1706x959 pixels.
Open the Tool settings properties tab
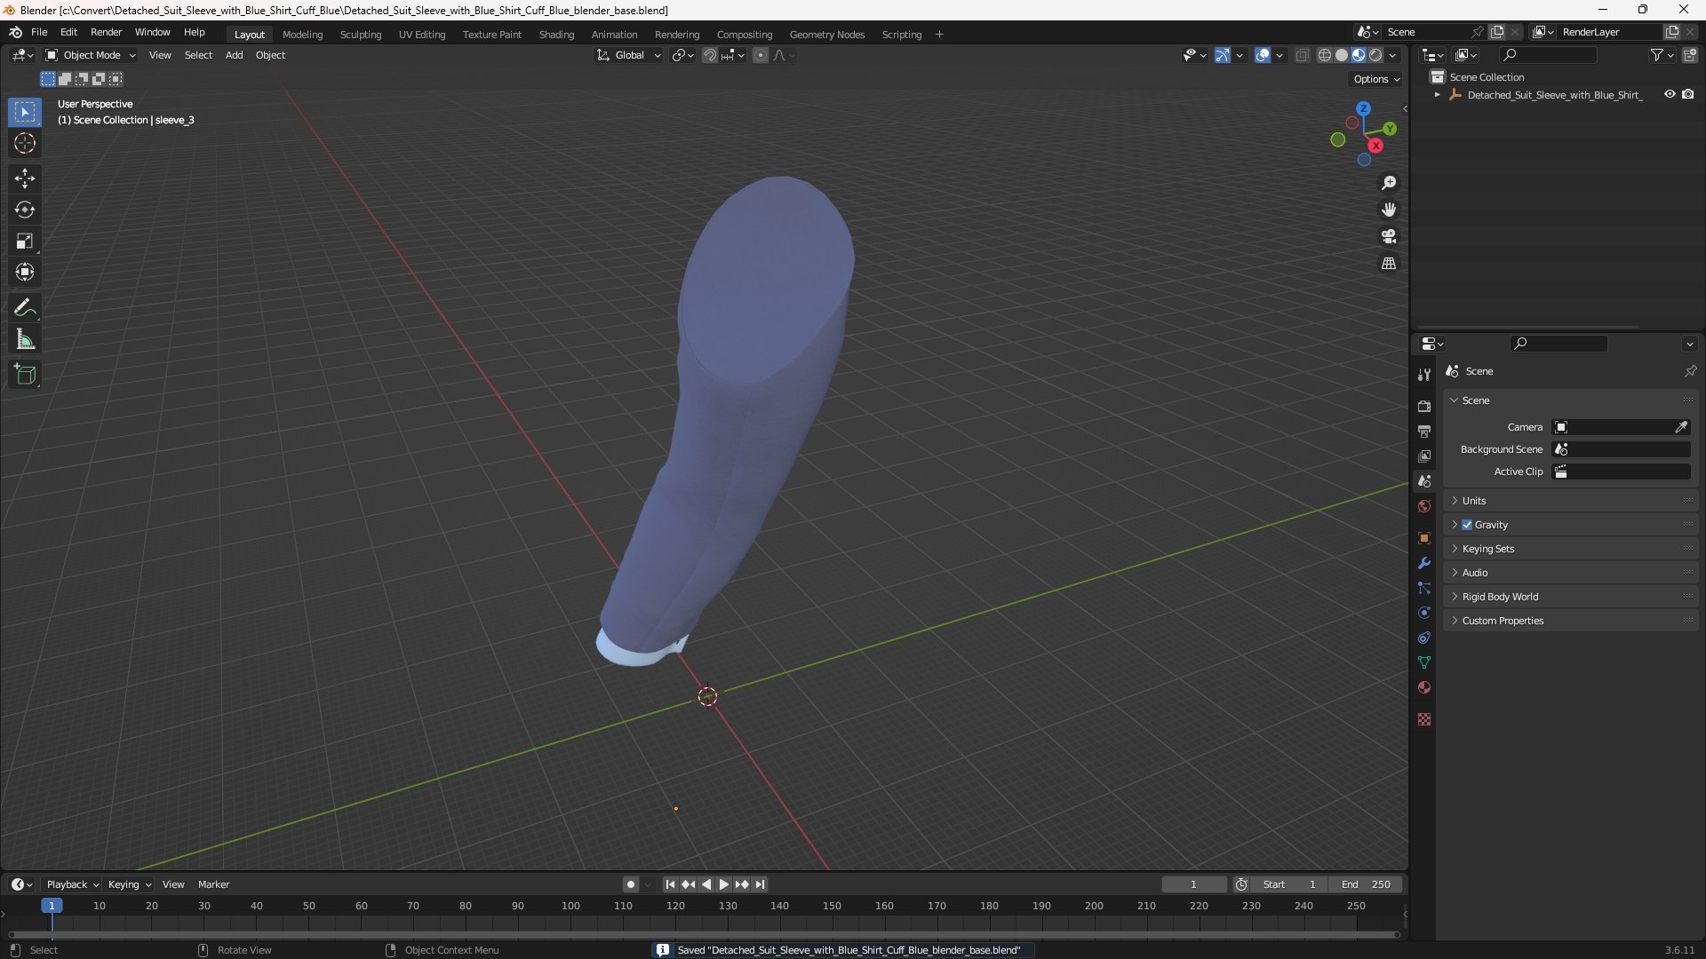[x=1424, y=375]
